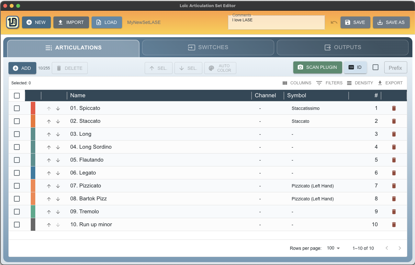
Task: Remove 04. Long Sordino via trash icon
Action: point(394,147)
